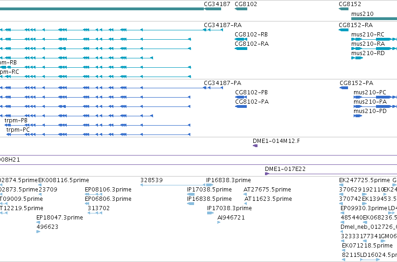The height and width of the screenshot is (262, 397).
Task: Select the mus210 gene bar
Action: click(x=374, y=19)
